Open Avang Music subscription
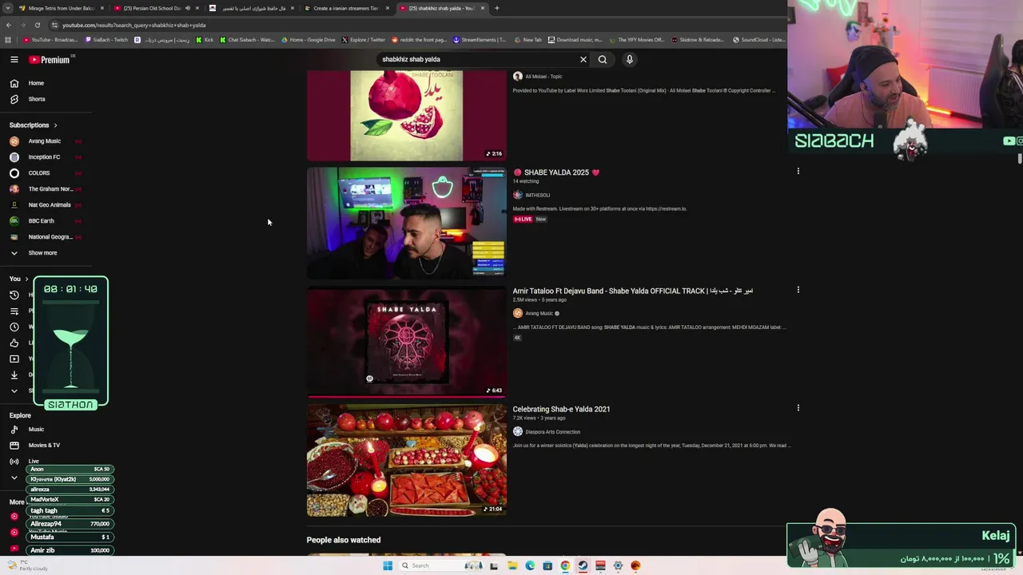Image resolution: width=1023 pixels, height=575 pixels. [x=46, y=141]
